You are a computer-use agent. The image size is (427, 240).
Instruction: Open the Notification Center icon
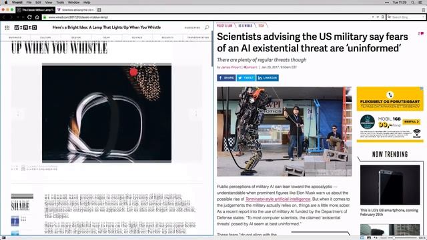point(420,2)
